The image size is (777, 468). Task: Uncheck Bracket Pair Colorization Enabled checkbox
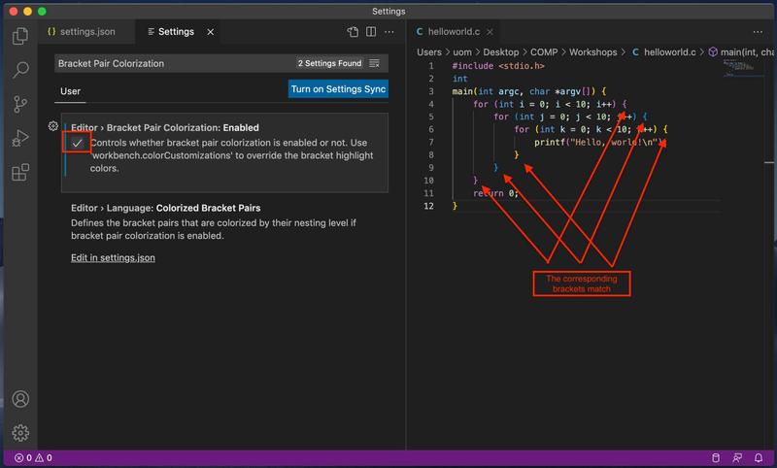77,144
